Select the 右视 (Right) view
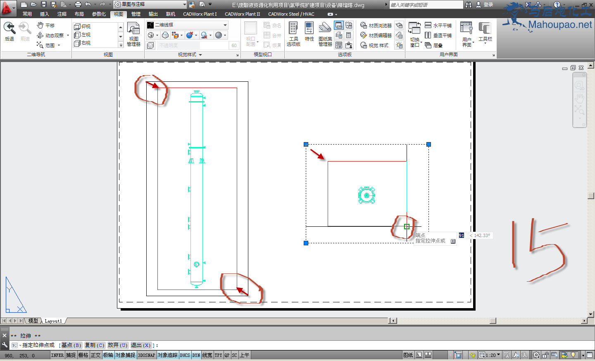Image resolution: width=595 pixels, height=361 pixels. [82, 43]
